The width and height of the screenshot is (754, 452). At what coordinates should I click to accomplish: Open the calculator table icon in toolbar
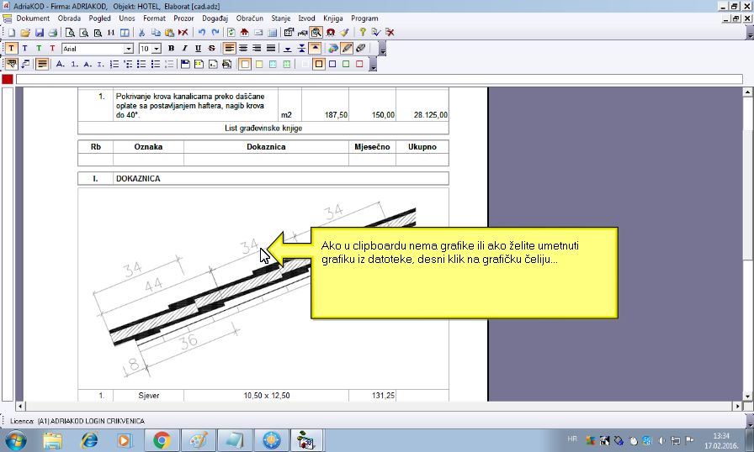click(x=272, y=33)
